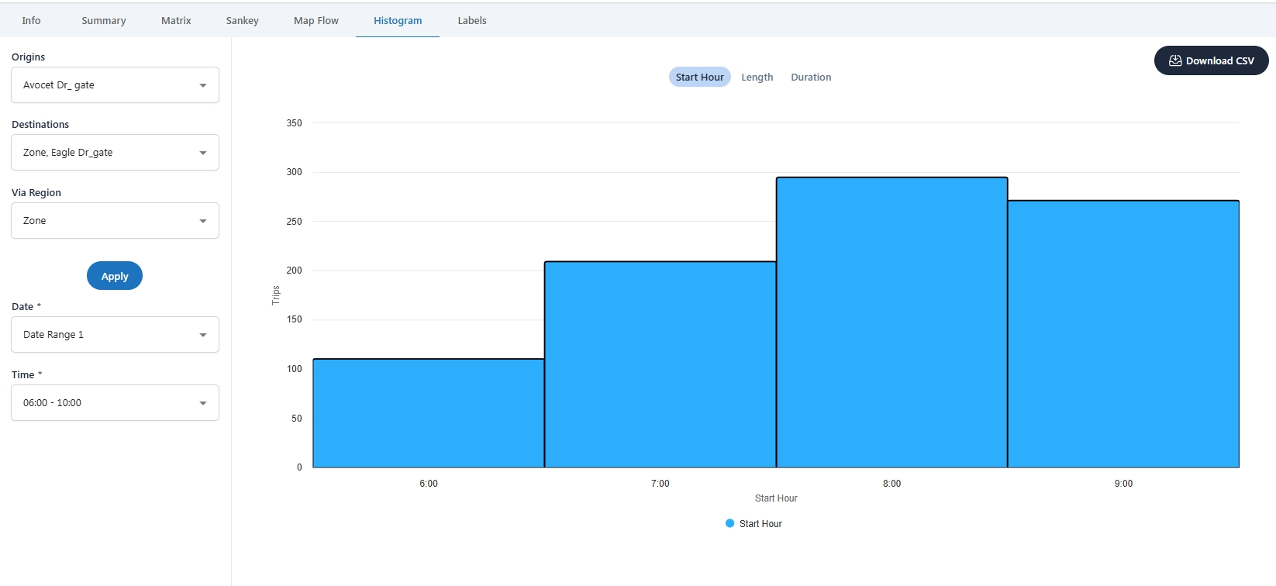Click the 9:00 histogram bar

(x=1123, y=334)
